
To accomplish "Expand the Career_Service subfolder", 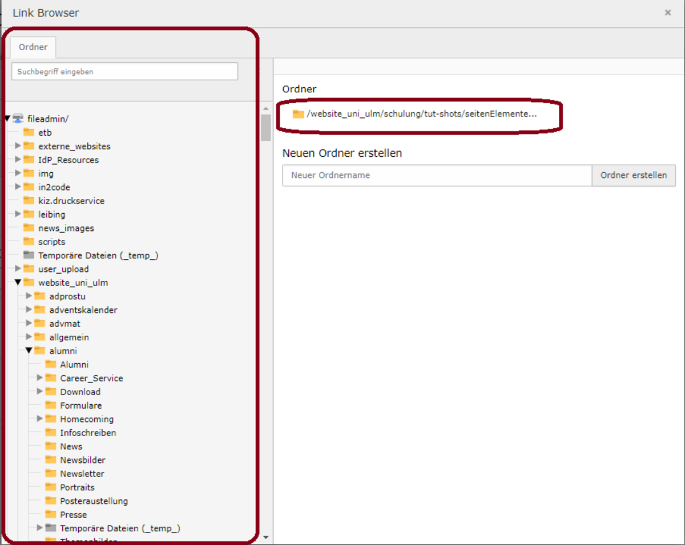I will tap(40, 378).
